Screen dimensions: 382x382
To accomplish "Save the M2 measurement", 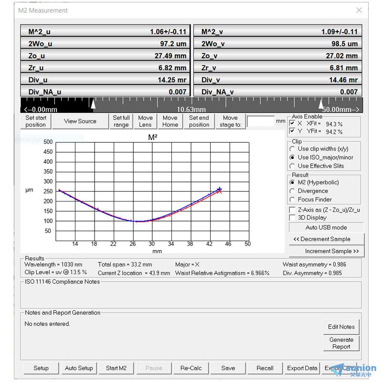I will point(228,368).
